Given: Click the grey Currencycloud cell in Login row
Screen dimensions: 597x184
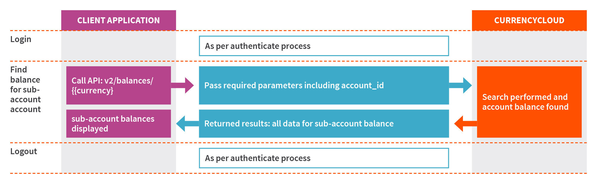Looking at the screenshot, I should pyautogui.click(x=529, y=46).
